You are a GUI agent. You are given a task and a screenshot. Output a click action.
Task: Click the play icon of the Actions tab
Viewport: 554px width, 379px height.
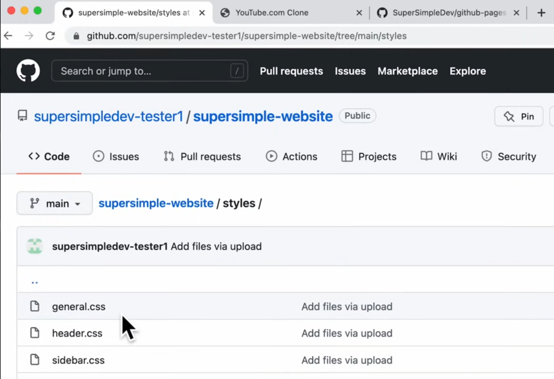point(271,156)
